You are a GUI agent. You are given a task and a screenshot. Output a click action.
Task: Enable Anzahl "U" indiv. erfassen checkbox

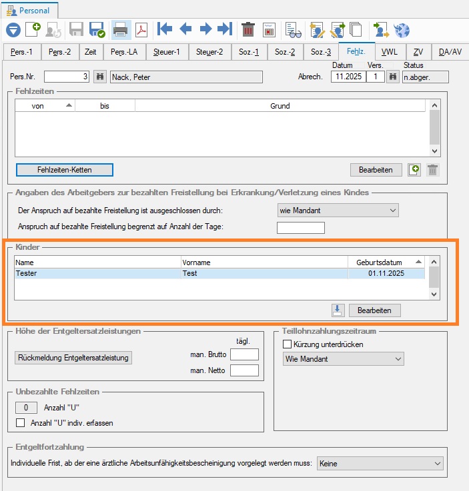click(21, 423)
